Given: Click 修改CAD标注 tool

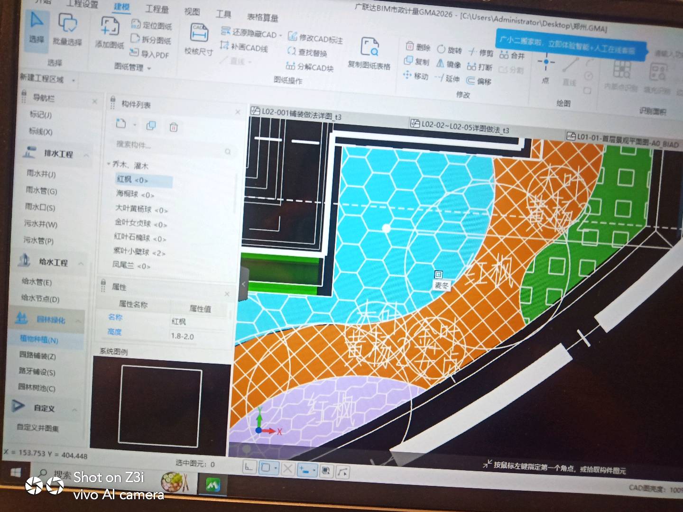Looking at the screenshot, I should click(315, 38).
